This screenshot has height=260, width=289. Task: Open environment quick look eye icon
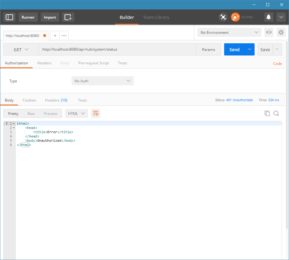(x=269, y=32)
